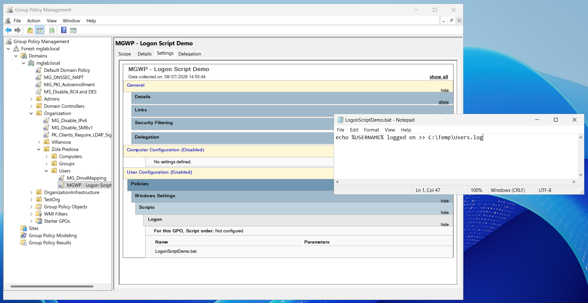588x303 pixels.
Task: Click the MG_Disable_IPv6 GPO icon
Action: click(x=46, y=120)
